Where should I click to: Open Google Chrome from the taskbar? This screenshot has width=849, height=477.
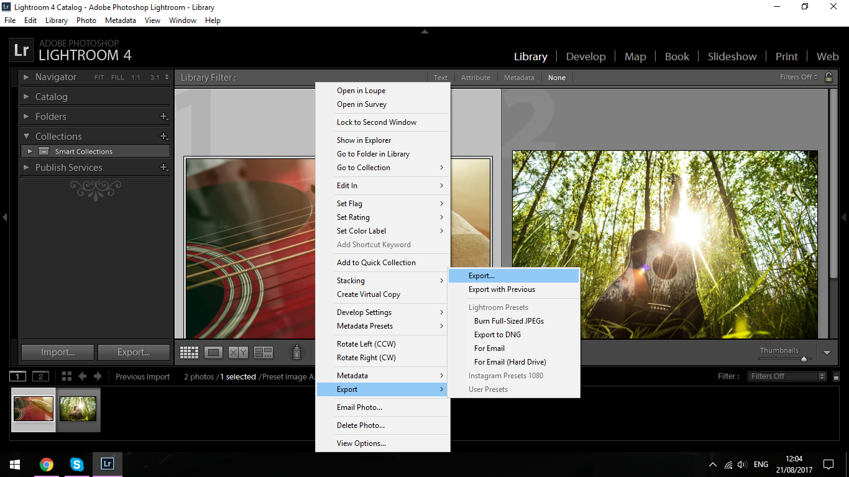coord(47,464)
